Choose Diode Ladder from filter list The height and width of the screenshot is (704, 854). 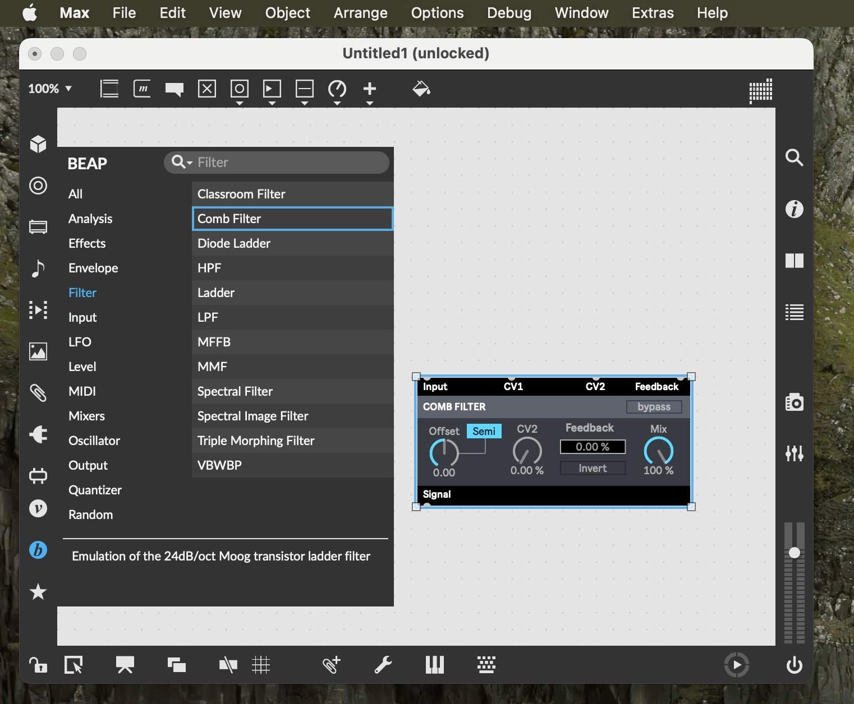pos(234,243)
